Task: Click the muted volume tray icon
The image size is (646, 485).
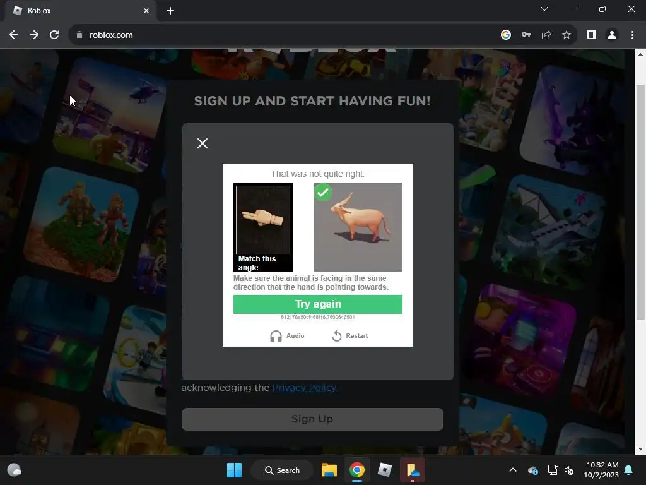Action: pyautogui.click(x=569, y=470)
